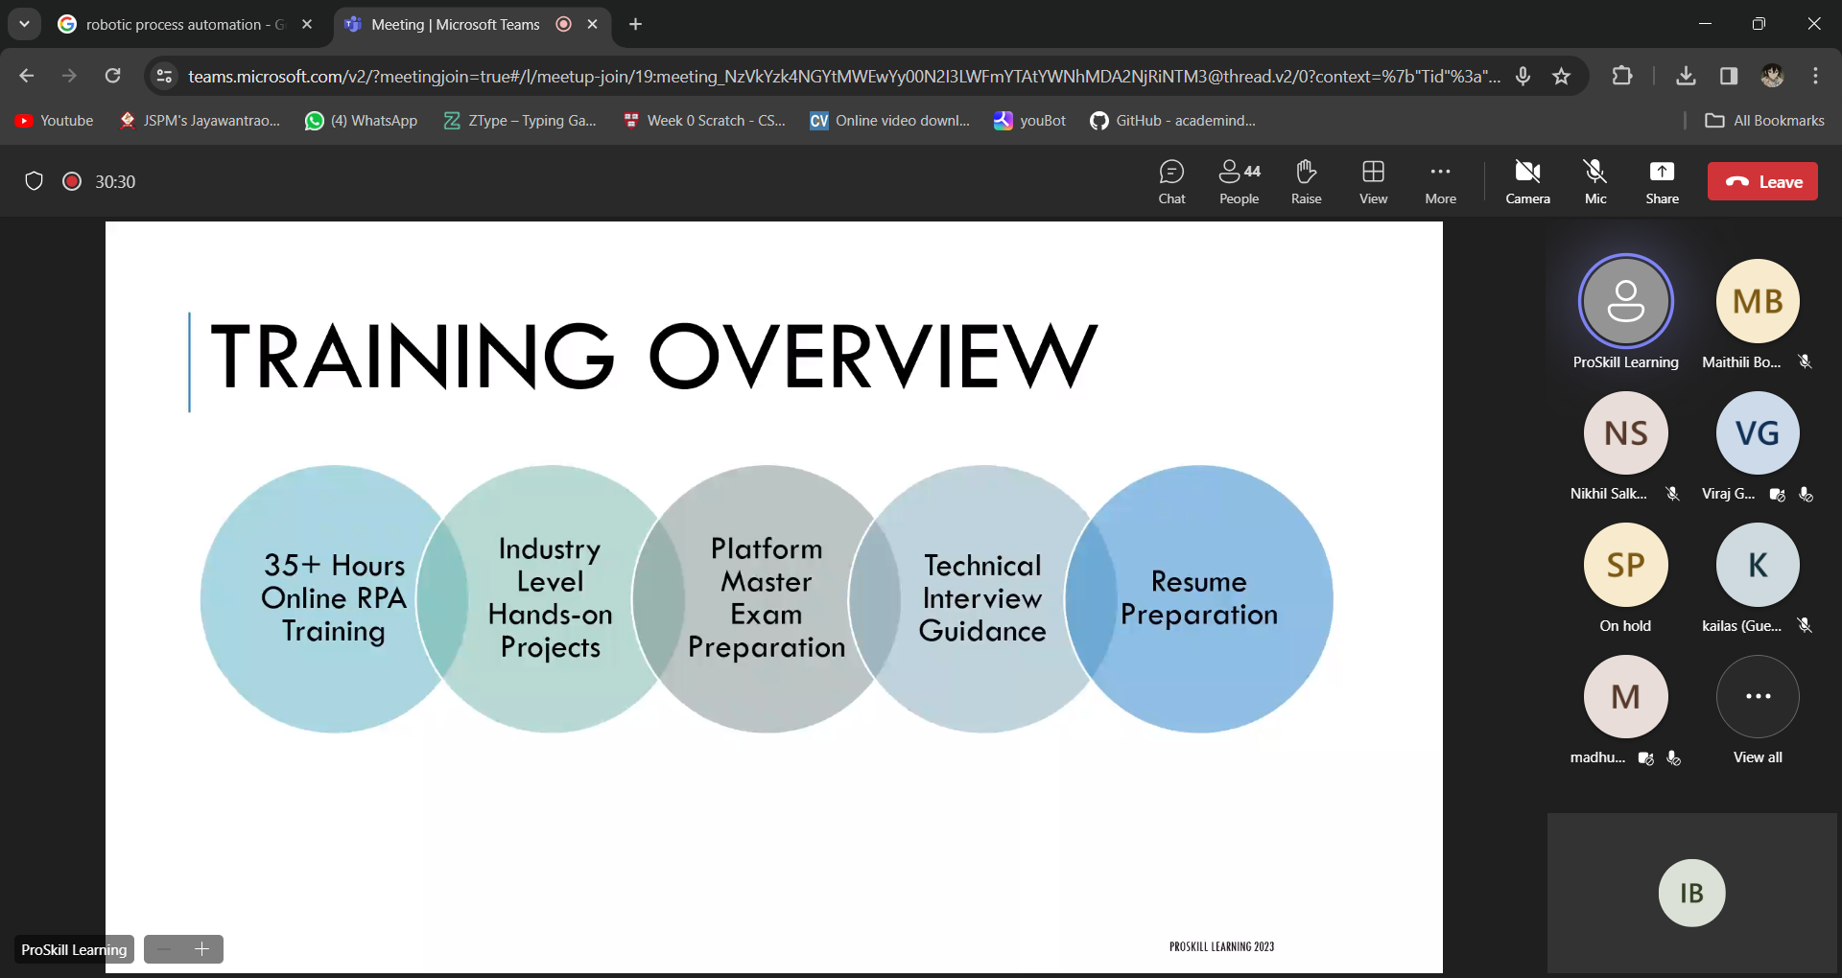
Task: Raise your hand in the meeting
Action: pos(1306,181)
